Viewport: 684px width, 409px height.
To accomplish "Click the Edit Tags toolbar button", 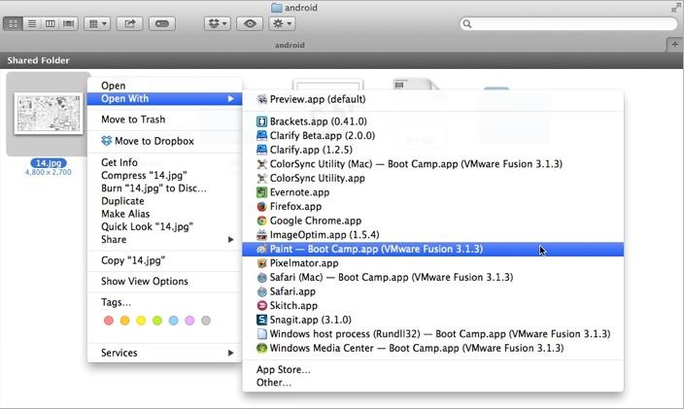I will [x=162, y=23].
